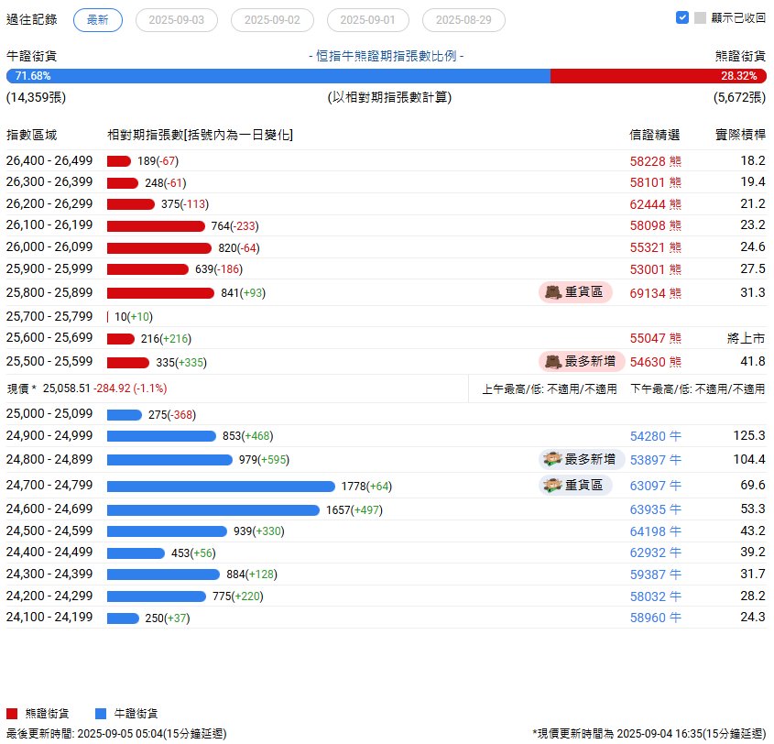The image size is (774, 744).
Task: Open bull warrant 58032 link
Action: pos(656,596)
